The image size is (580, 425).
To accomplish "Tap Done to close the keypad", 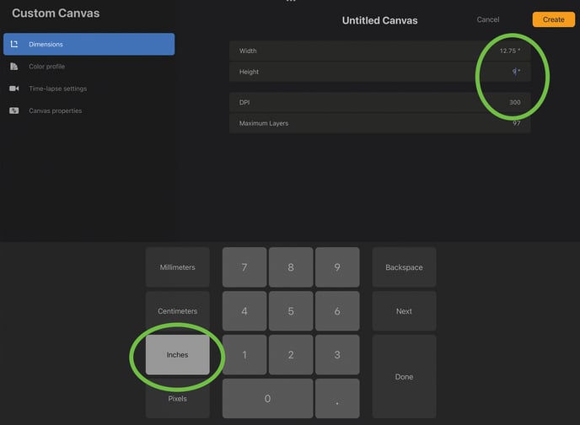I will (404, 377).
